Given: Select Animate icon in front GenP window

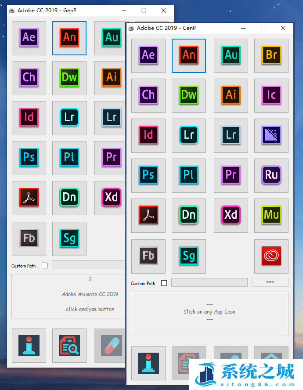Looking at the screenshot, I should (x=188, y=55).
